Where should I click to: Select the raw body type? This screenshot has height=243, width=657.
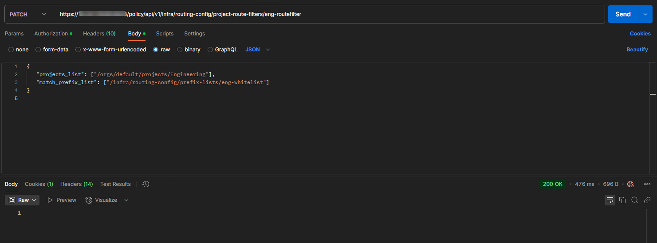tap(156, 50)
